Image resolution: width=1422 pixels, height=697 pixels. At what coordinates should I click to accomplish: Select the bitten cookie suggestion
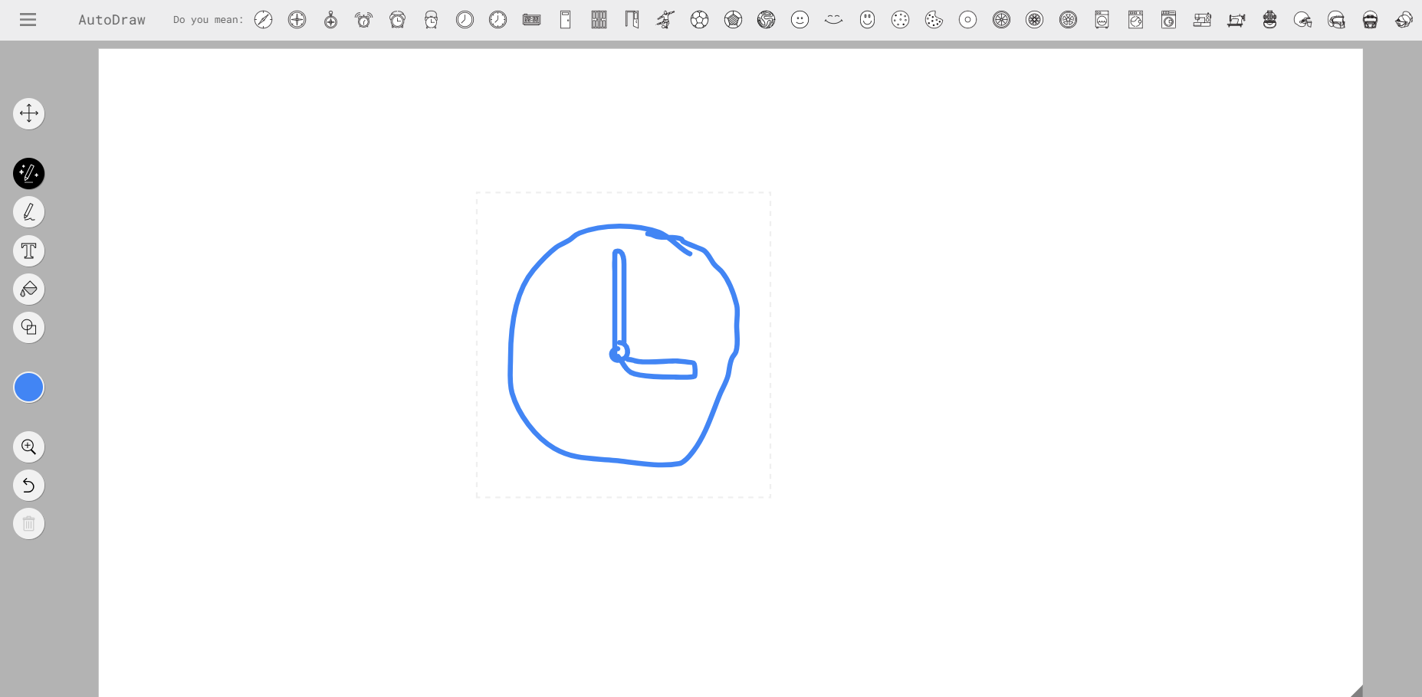click(x=934, y=20)
